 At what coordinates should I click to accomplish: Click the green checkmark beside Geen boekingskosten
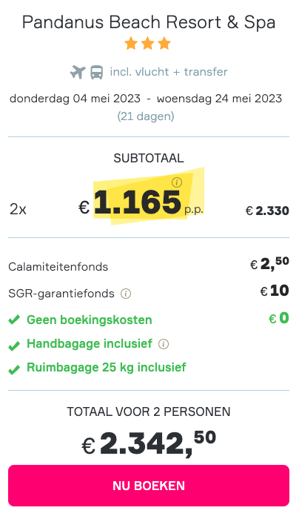coord(14,320)
